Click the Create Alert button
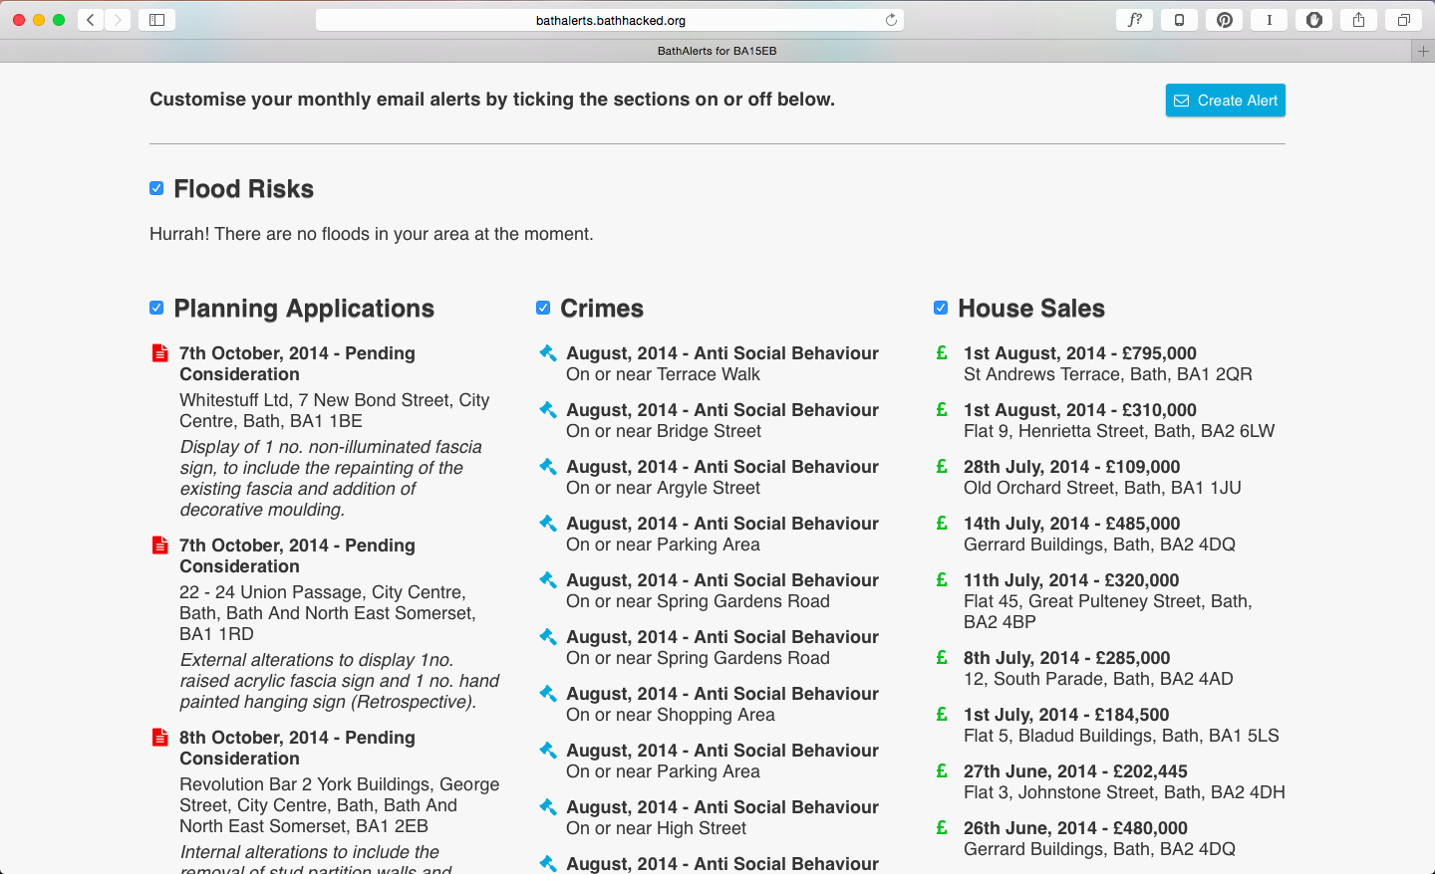 point(1225,101)
